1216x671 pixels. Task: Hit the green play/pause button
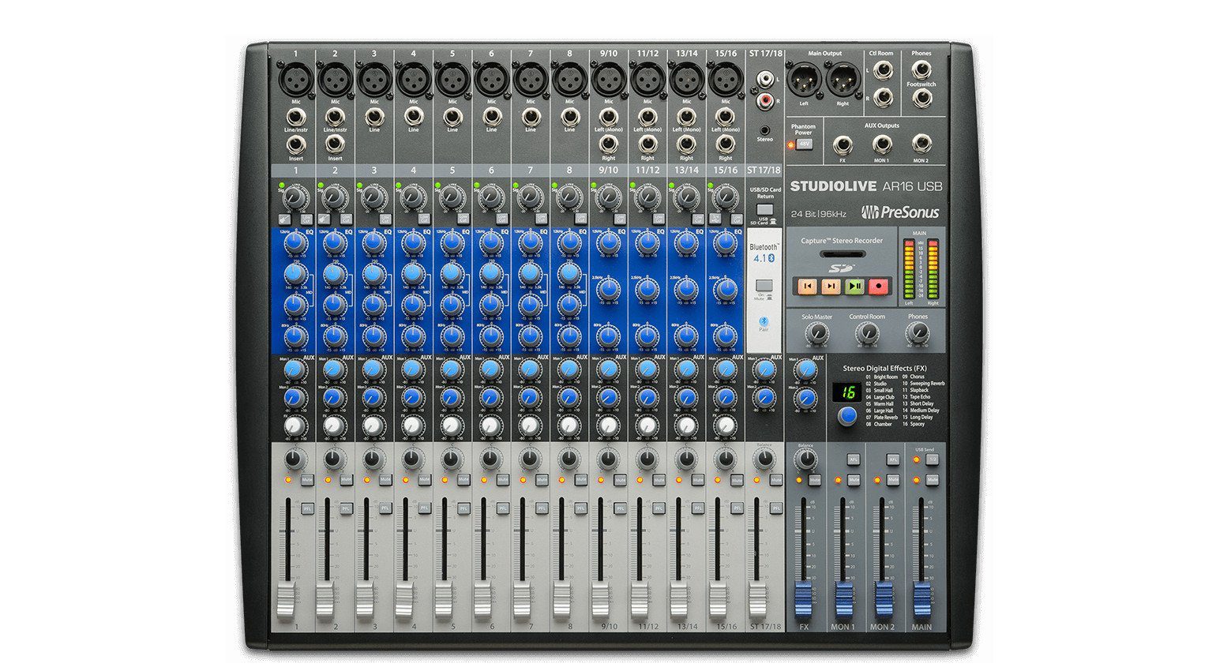tap(854, 287)
